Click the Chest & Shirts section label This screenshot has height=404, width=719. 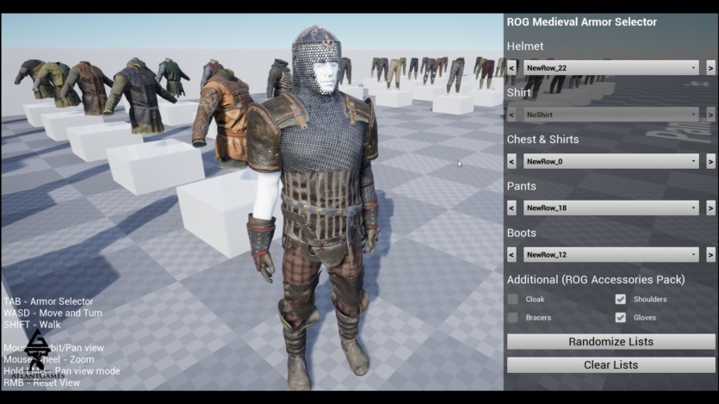pyautogui.click(x=542, y=140)
